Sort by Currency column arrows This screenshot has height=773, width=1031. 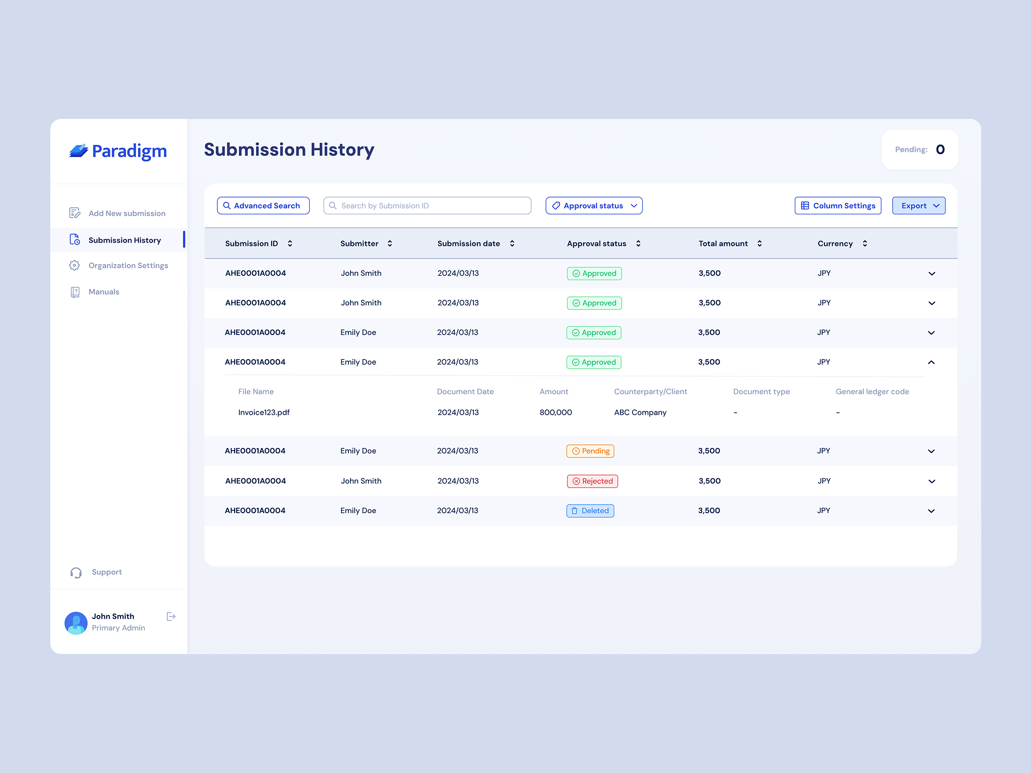pyautogui.click(x=865, y=243)
